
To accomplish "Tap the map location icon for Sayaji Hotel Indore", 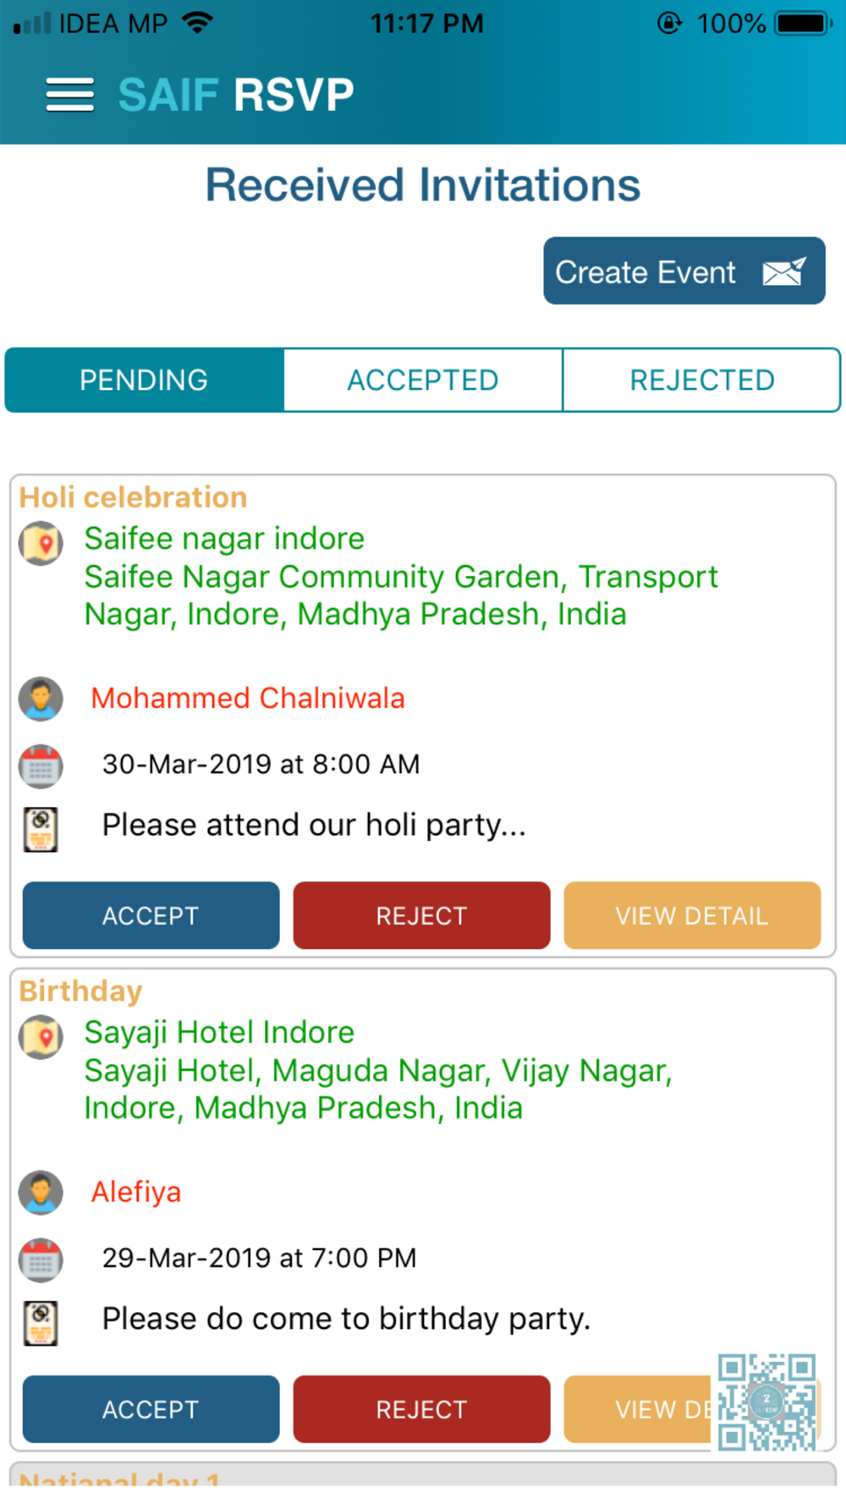I will coord(41,1037).
